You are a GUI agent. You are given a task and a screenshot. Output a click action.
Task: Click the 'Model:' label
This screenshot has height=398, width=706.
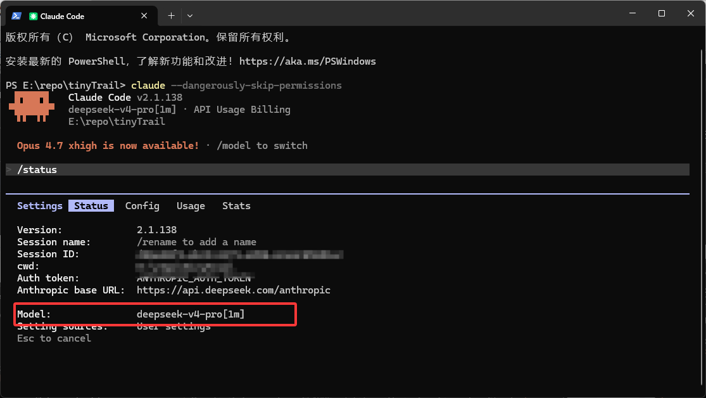coord(34,314)
